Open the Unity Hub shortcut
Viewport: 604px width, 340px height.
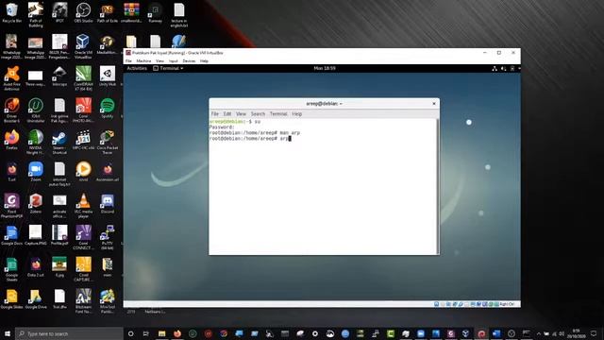[107, 76]
